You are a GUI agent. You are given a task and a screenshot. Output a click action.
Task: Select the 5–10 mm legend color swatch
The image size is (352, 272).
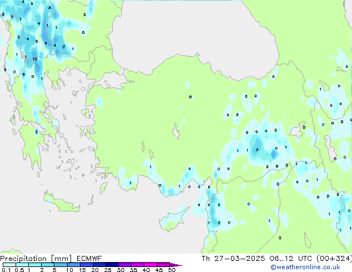pyautogui.click(x=61, y=265)
